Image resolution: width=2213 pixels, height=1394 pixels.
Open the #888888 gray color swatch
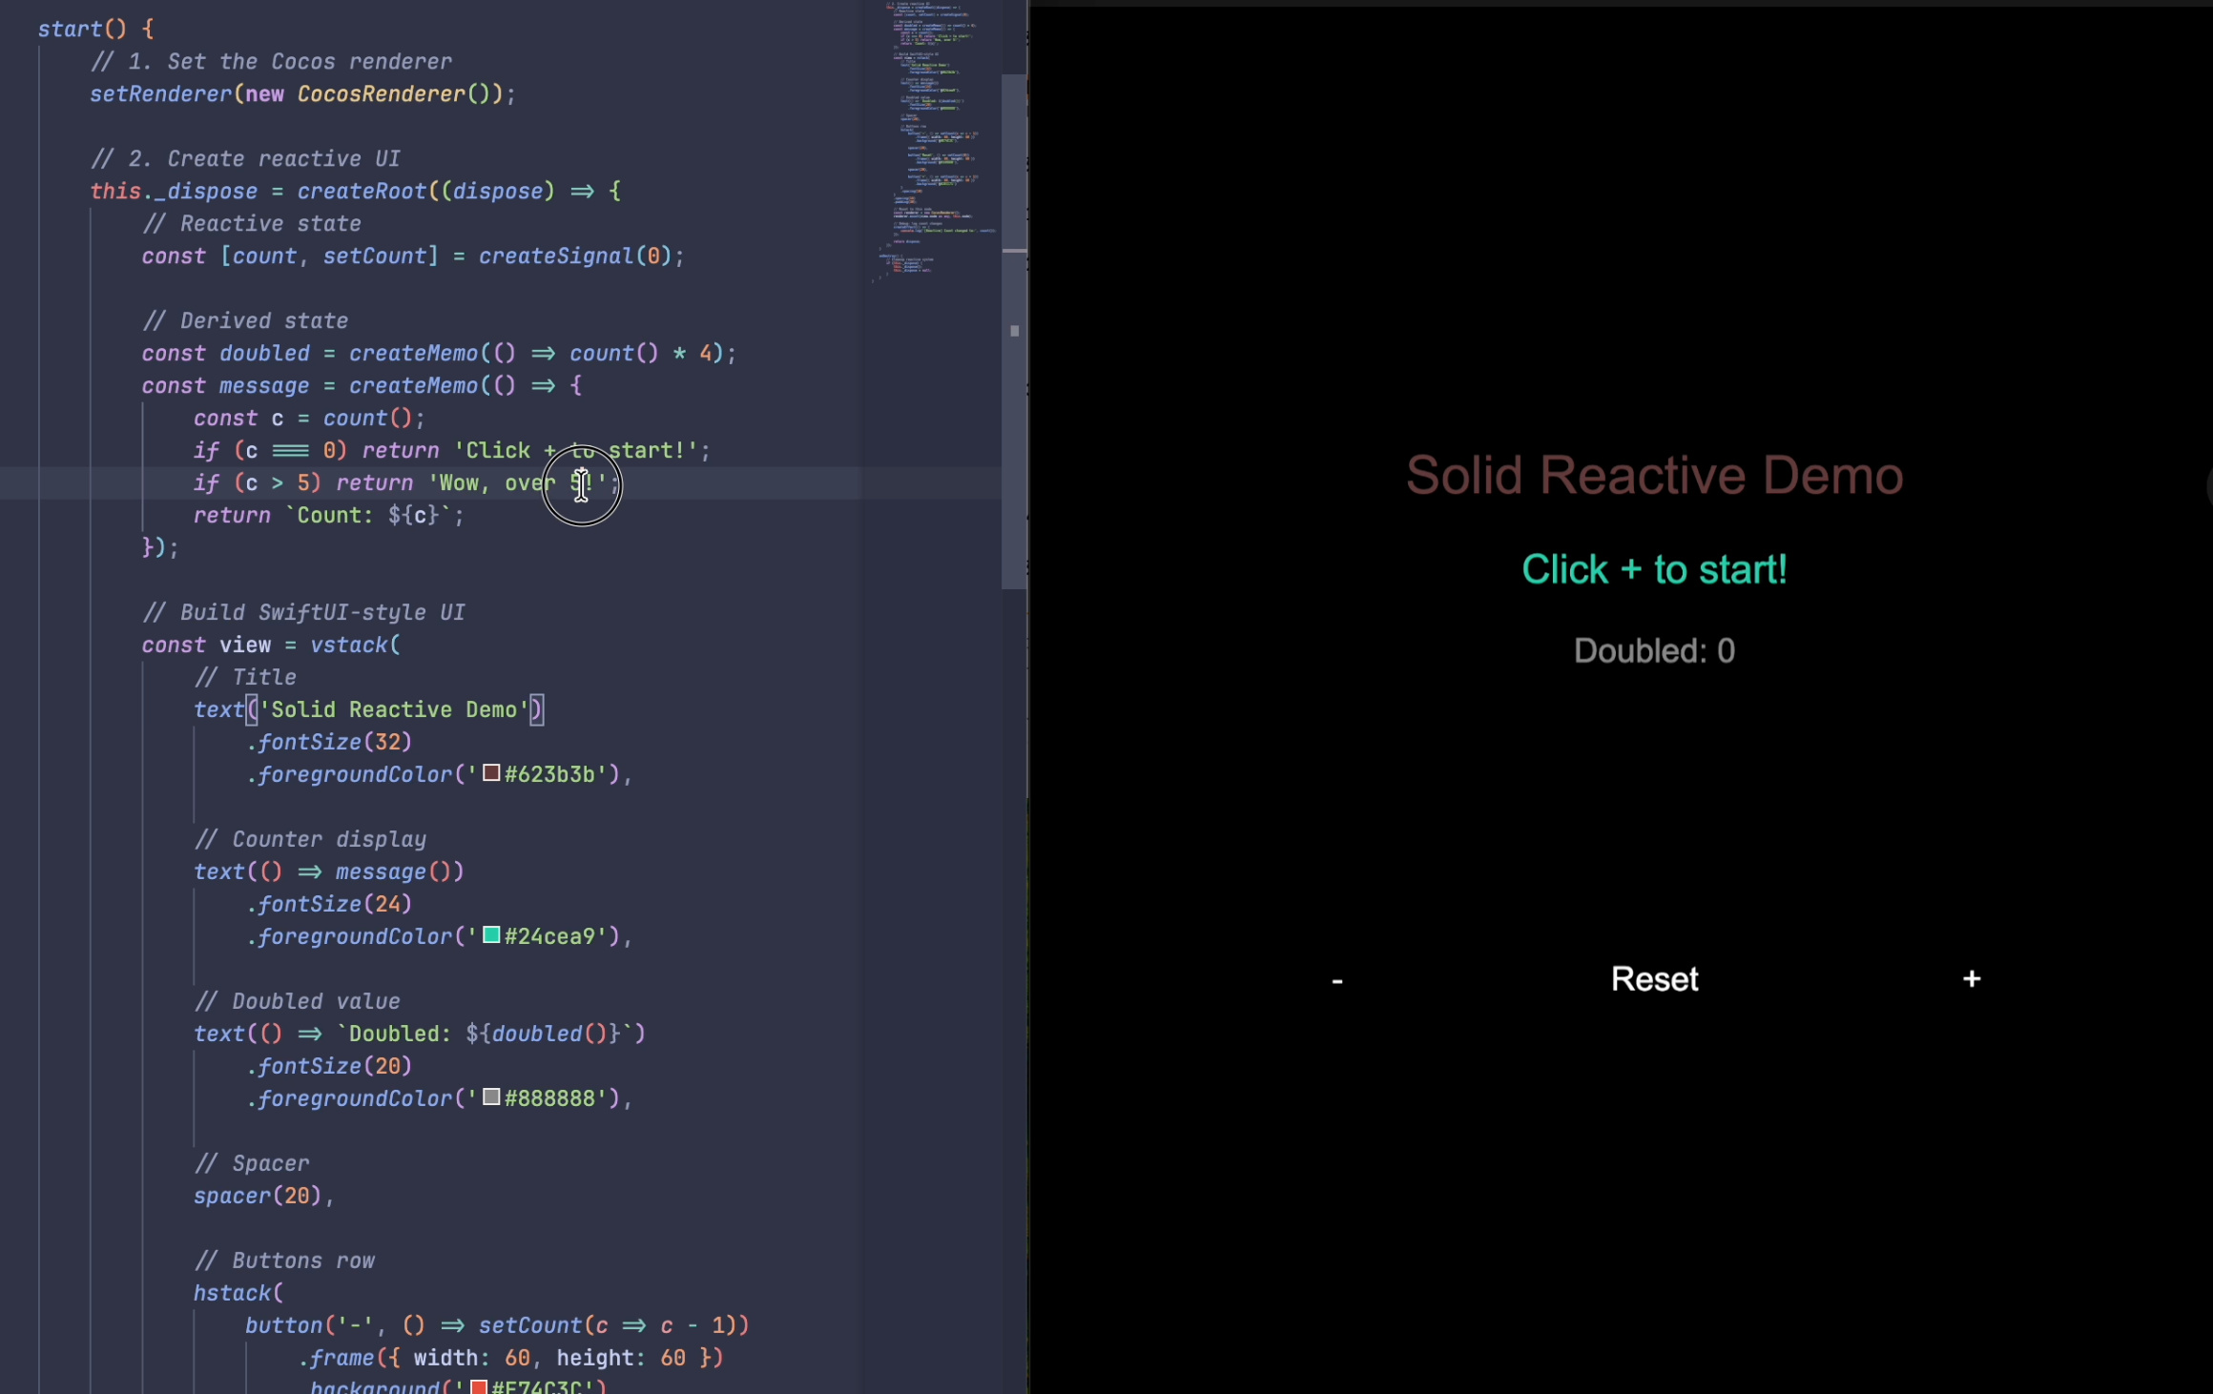coord(491,1097)
